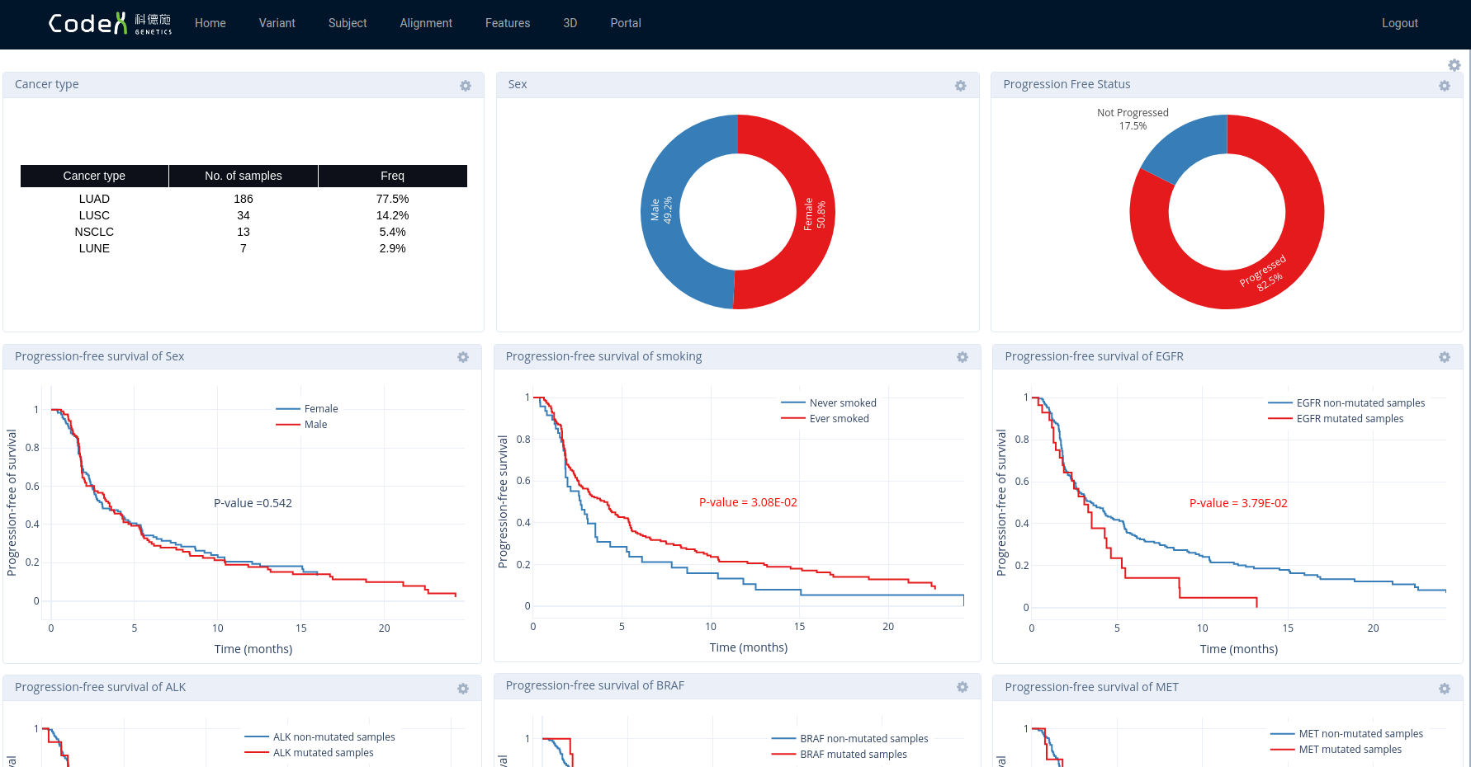This screenshot has height=767, width=1471.
Task: Open settings gear of Cancer type panel
Action: tap(466, 86)
